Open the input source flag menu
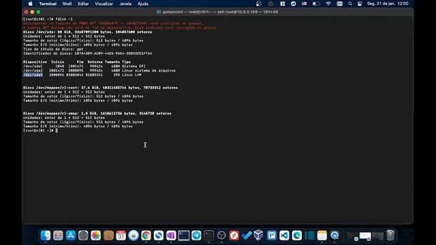436x245 pixels. pyautogui.click(x=305, y=4)
